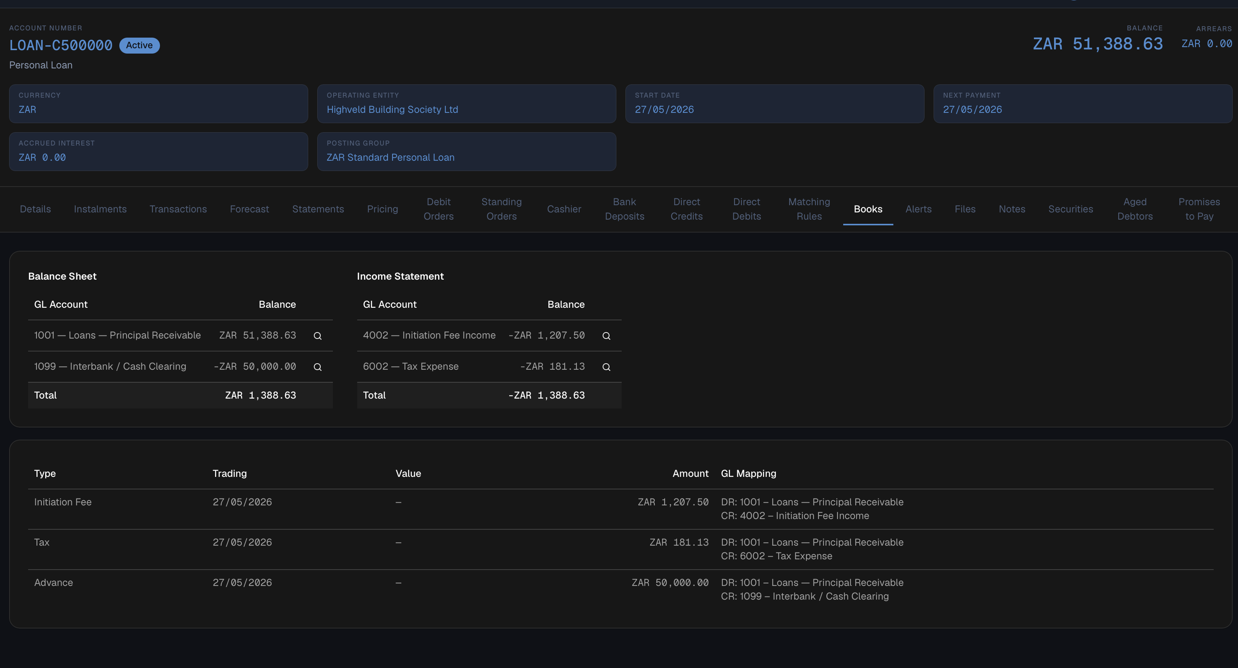Viewport: 1238px width, 668px height.
Task: Select the 1001 — Loans — Principal Receivable row
Action: 180,336
